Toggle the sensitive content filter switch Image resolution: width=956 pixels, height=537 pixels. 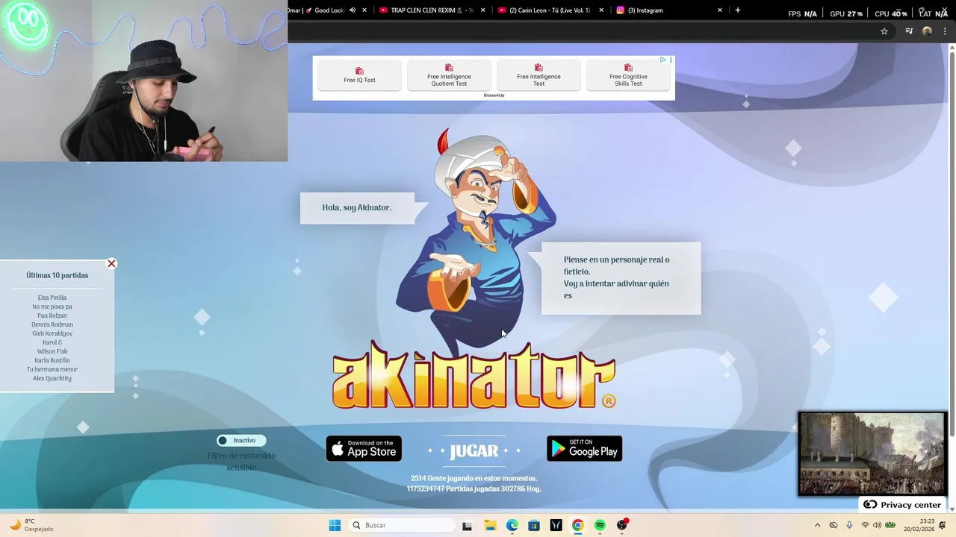click(241, 440)
